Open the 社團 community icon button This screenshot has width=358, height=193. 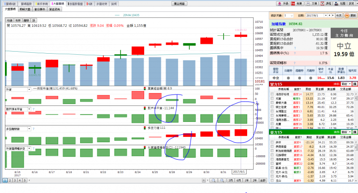click(x=340, y=3)
